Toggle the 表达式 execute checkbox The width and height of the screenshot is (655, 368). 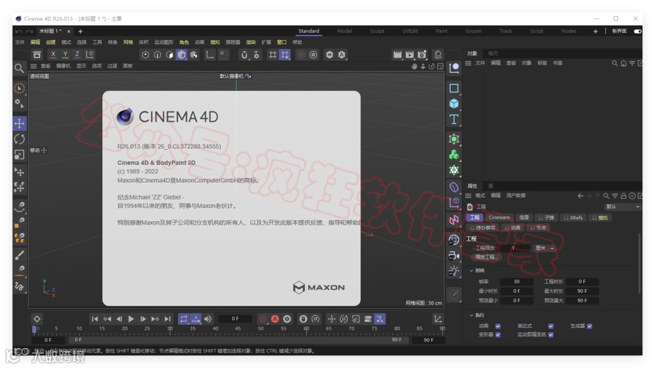tap(551, 326)
